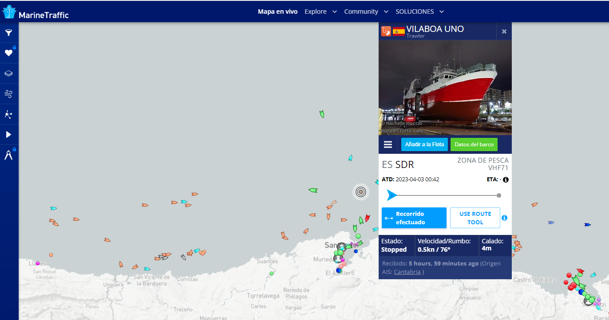Open the hamburger menu in vessel panel
Viewport: 609px width, 320px height.
(x=388, y=144)
